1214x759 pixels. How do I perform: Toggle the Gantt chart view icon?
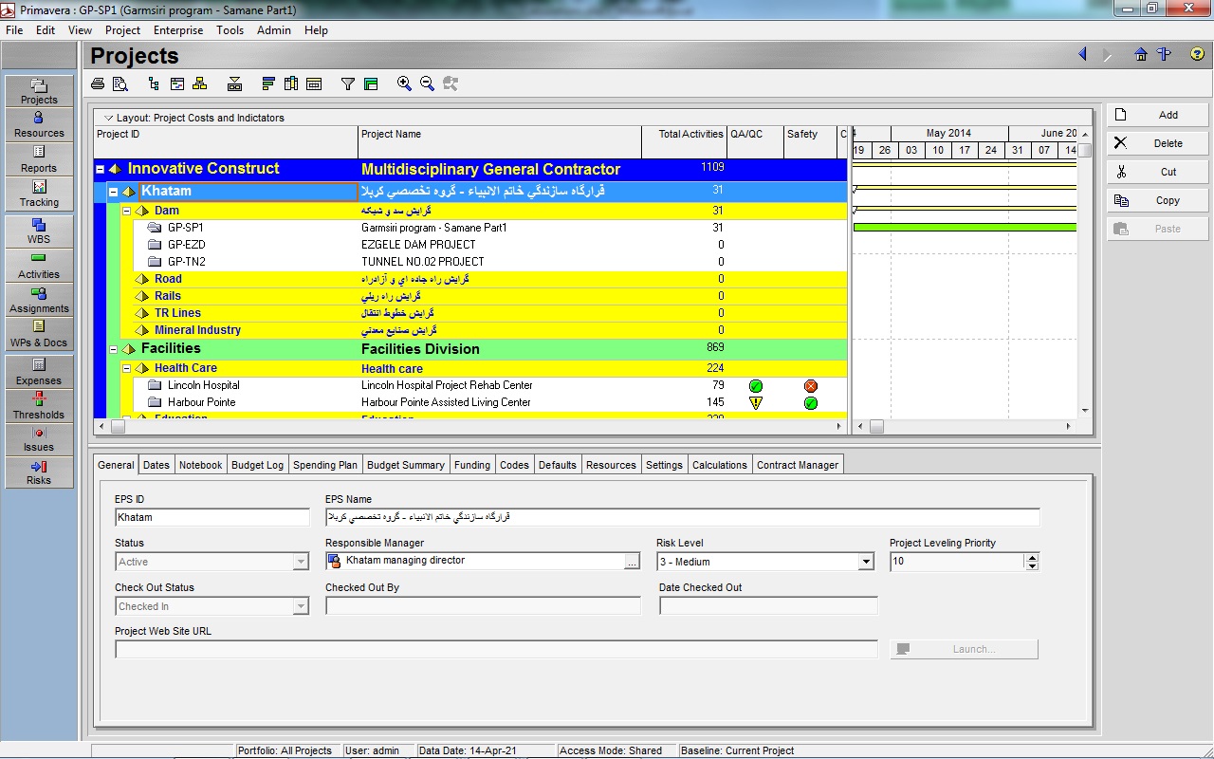[176, 83]
